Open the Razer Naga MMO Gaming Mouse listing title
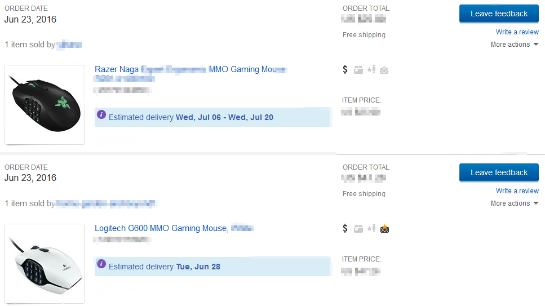545x306 pixels. (117, 69)
